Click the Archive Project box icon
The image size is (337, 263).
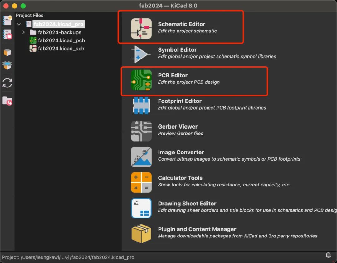(x=7, y=52)
